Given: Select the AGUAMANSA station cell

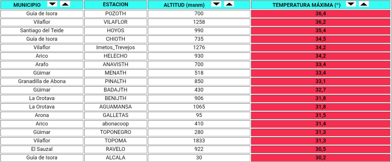Looking at the screenshot, I should [x=116, y=107].
